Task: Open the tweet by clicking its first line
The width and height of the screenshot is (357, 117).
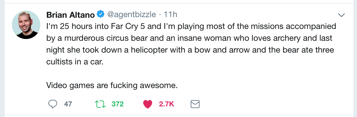Action: coord(191,26)
